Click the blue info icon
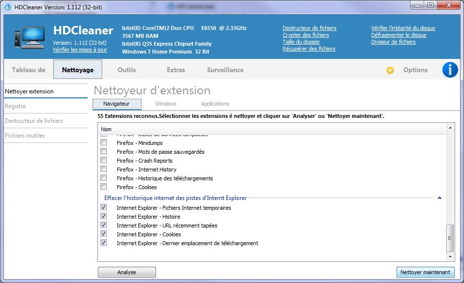The height and width of the screenshot is (283, 464). (x=450, y=70)
